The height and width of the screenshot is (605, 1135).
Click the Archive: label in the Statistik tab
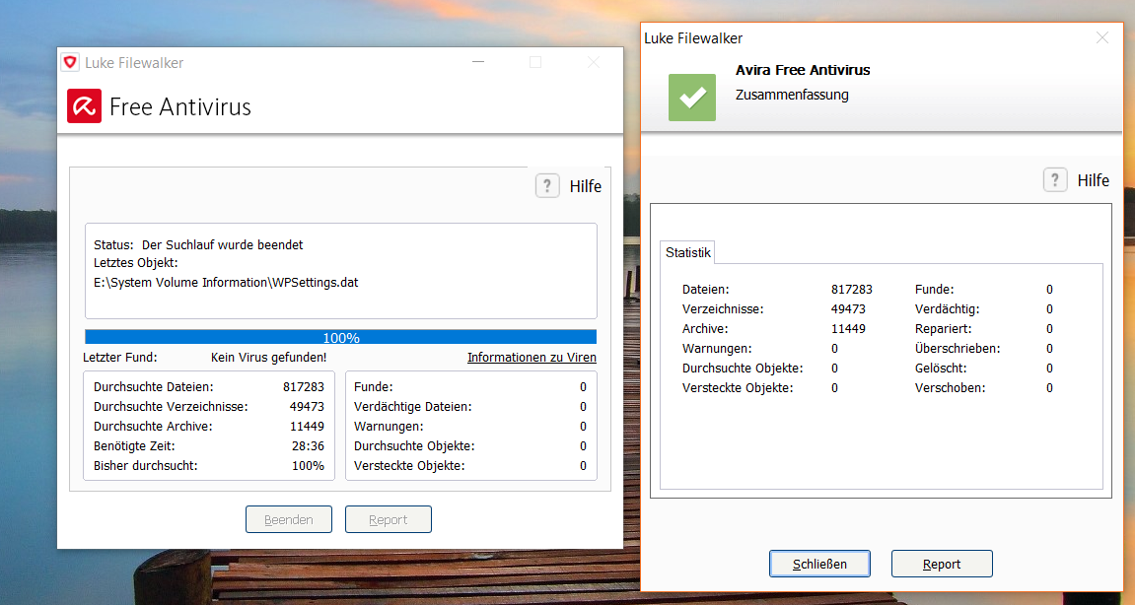(x=705, y=328)
